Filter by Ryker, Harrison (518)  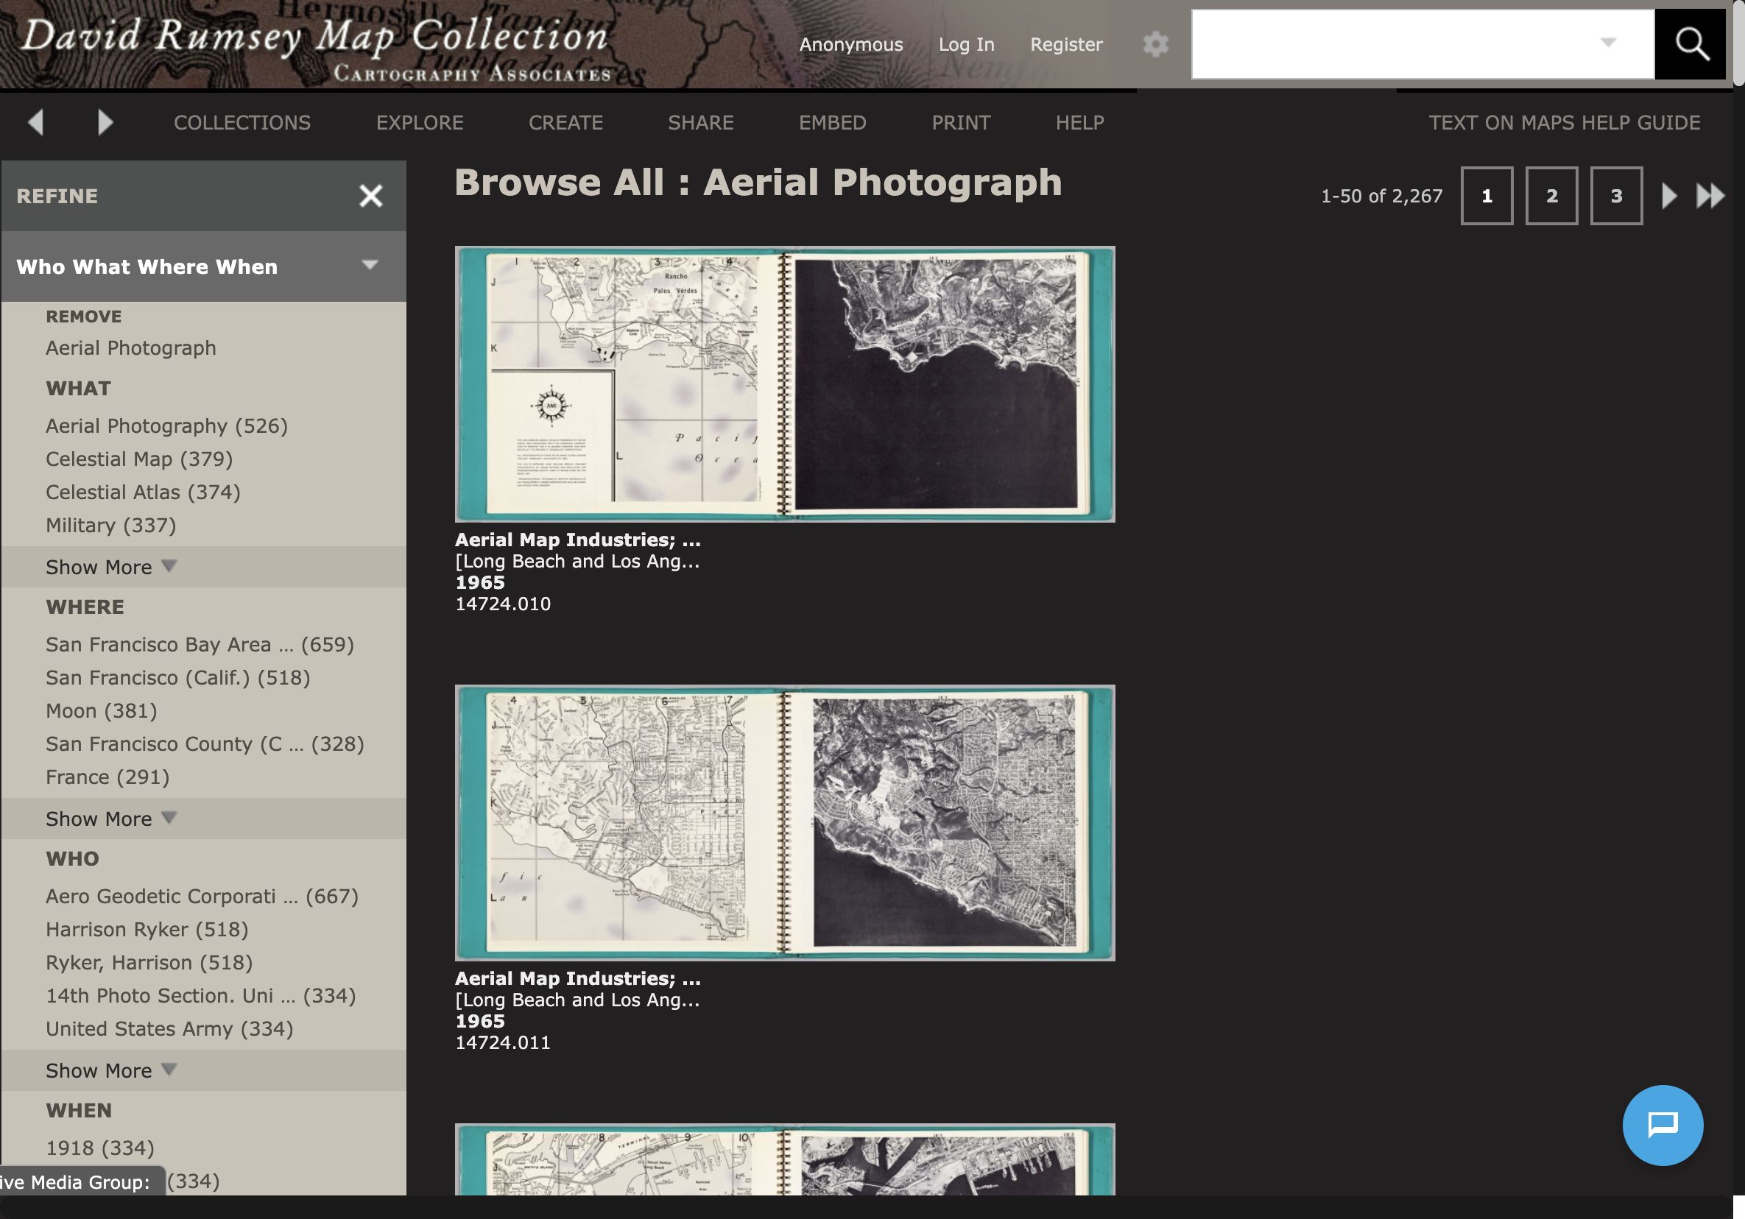(149, 962)
